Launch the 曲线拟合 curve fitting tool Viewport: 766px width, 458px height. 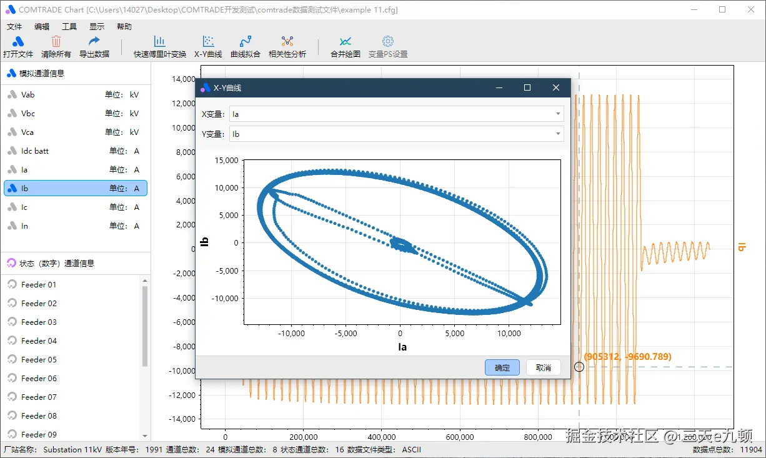click(x=246, y=47)
